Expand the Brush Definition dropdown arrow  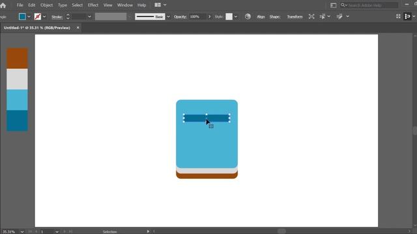tap(168, 17)
